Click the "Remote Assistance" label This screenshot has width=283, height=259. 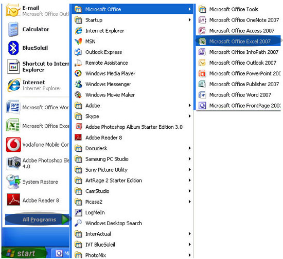[x=107, y=63]
